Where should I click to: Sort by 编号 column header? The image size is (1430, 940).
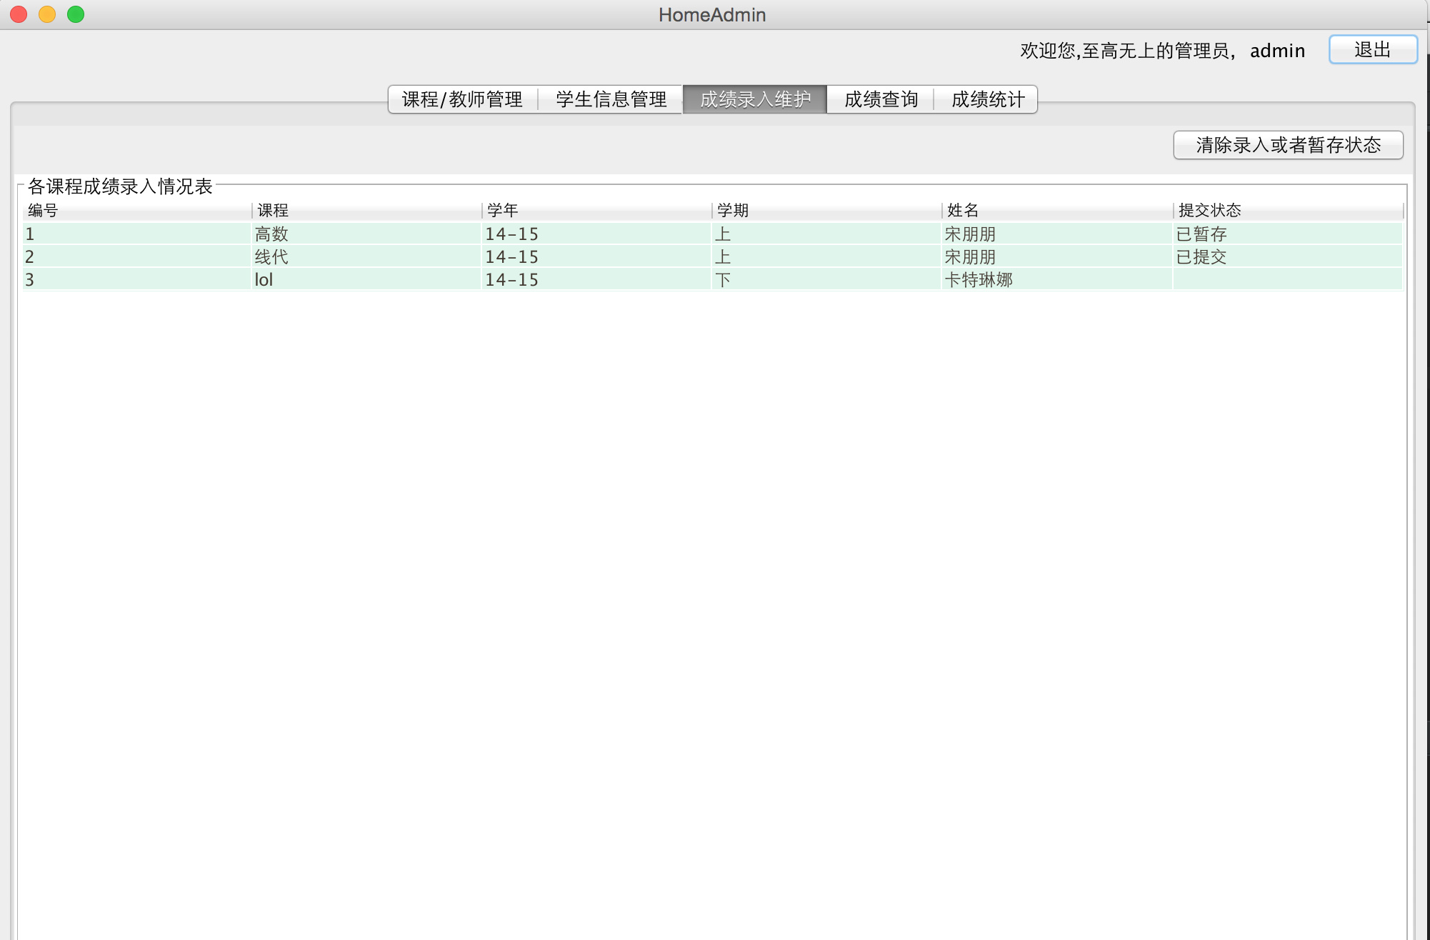[136, 210]
